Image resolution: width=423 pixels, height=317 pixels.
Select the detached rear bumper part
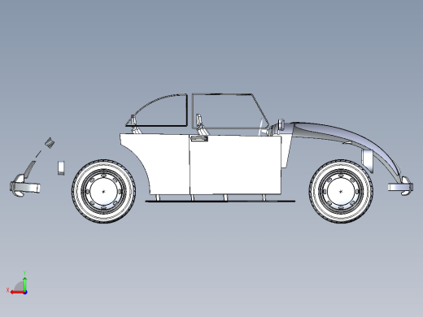coord(24,186)
